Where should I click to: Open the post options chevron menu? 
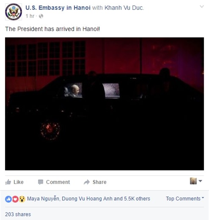click(202, 6)
